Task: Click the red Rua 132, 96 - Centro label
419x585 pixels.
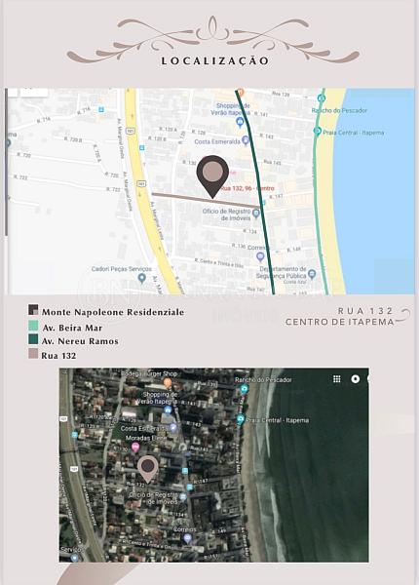Action: click(248, 188)
